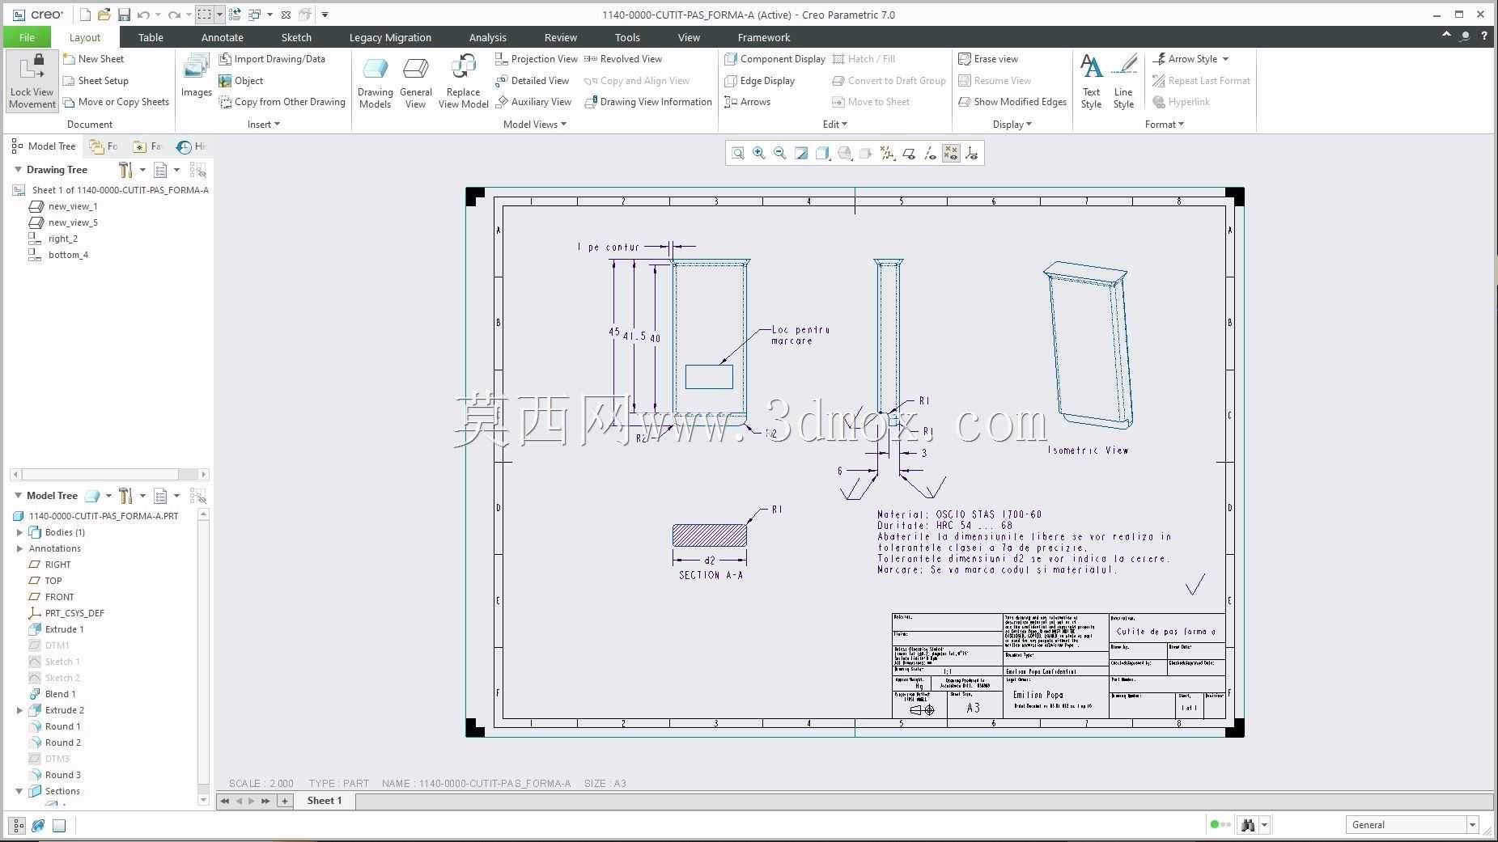Close the active window with the X toolbar icon
1498x842 pixels.
(286, 15)
